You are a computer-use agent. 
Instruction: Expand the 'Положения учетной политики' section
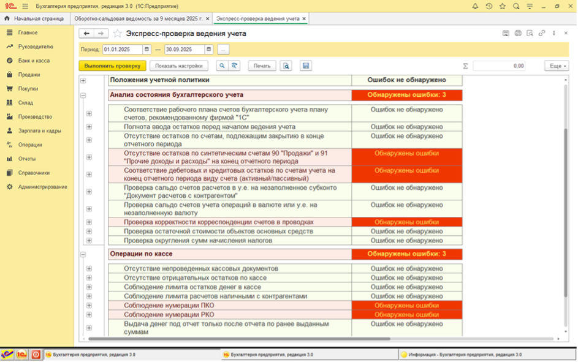tap(83, 80)
